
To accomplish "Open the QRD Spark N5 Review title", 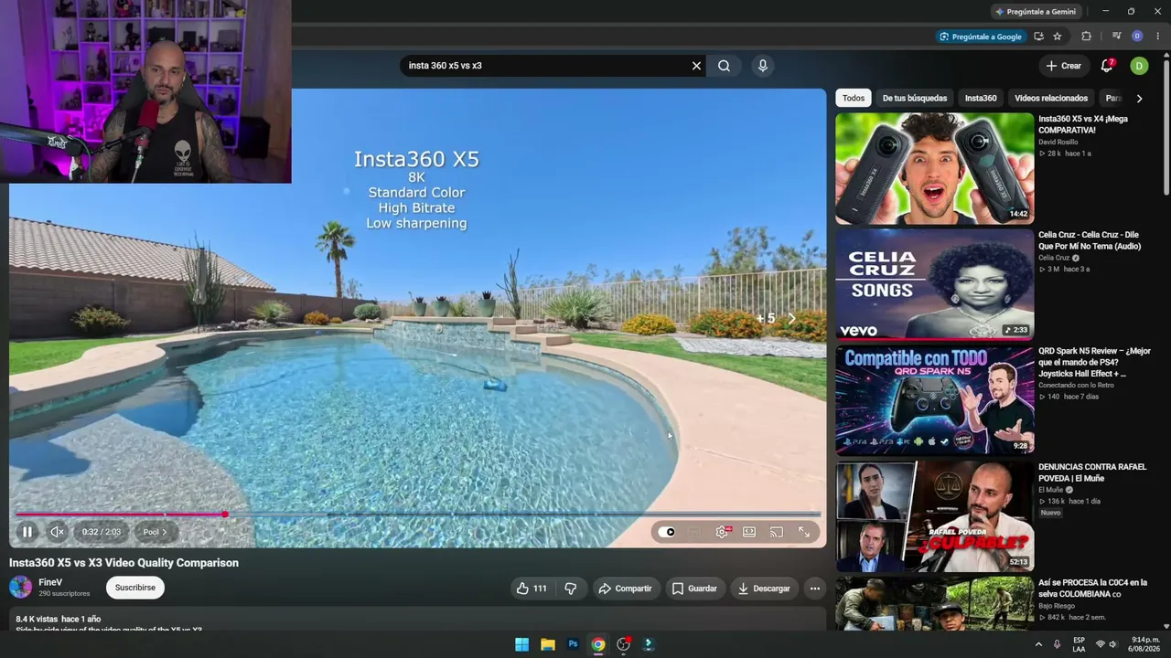I will click(x=1094, y=362).
